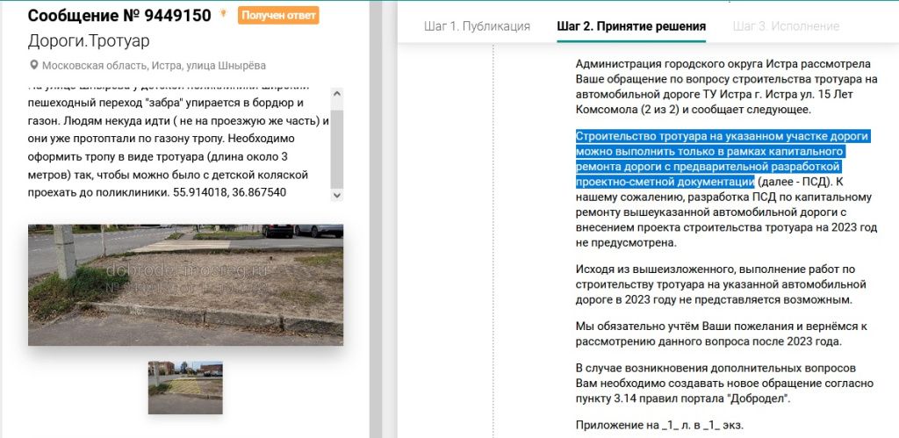Open the 'Шаг 3. Исполнение' tab
Viewport: 899px width, 438px height.
[x=786, y=25]
